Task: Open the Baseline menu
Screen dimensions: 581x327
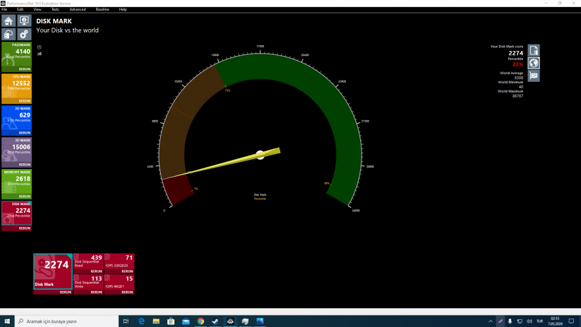Action: coord(102,10)
